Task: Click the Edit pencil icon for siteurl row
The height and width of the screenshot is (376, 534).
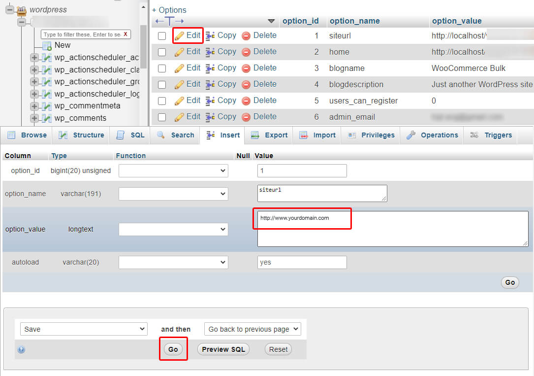Action: pos(179,35)
